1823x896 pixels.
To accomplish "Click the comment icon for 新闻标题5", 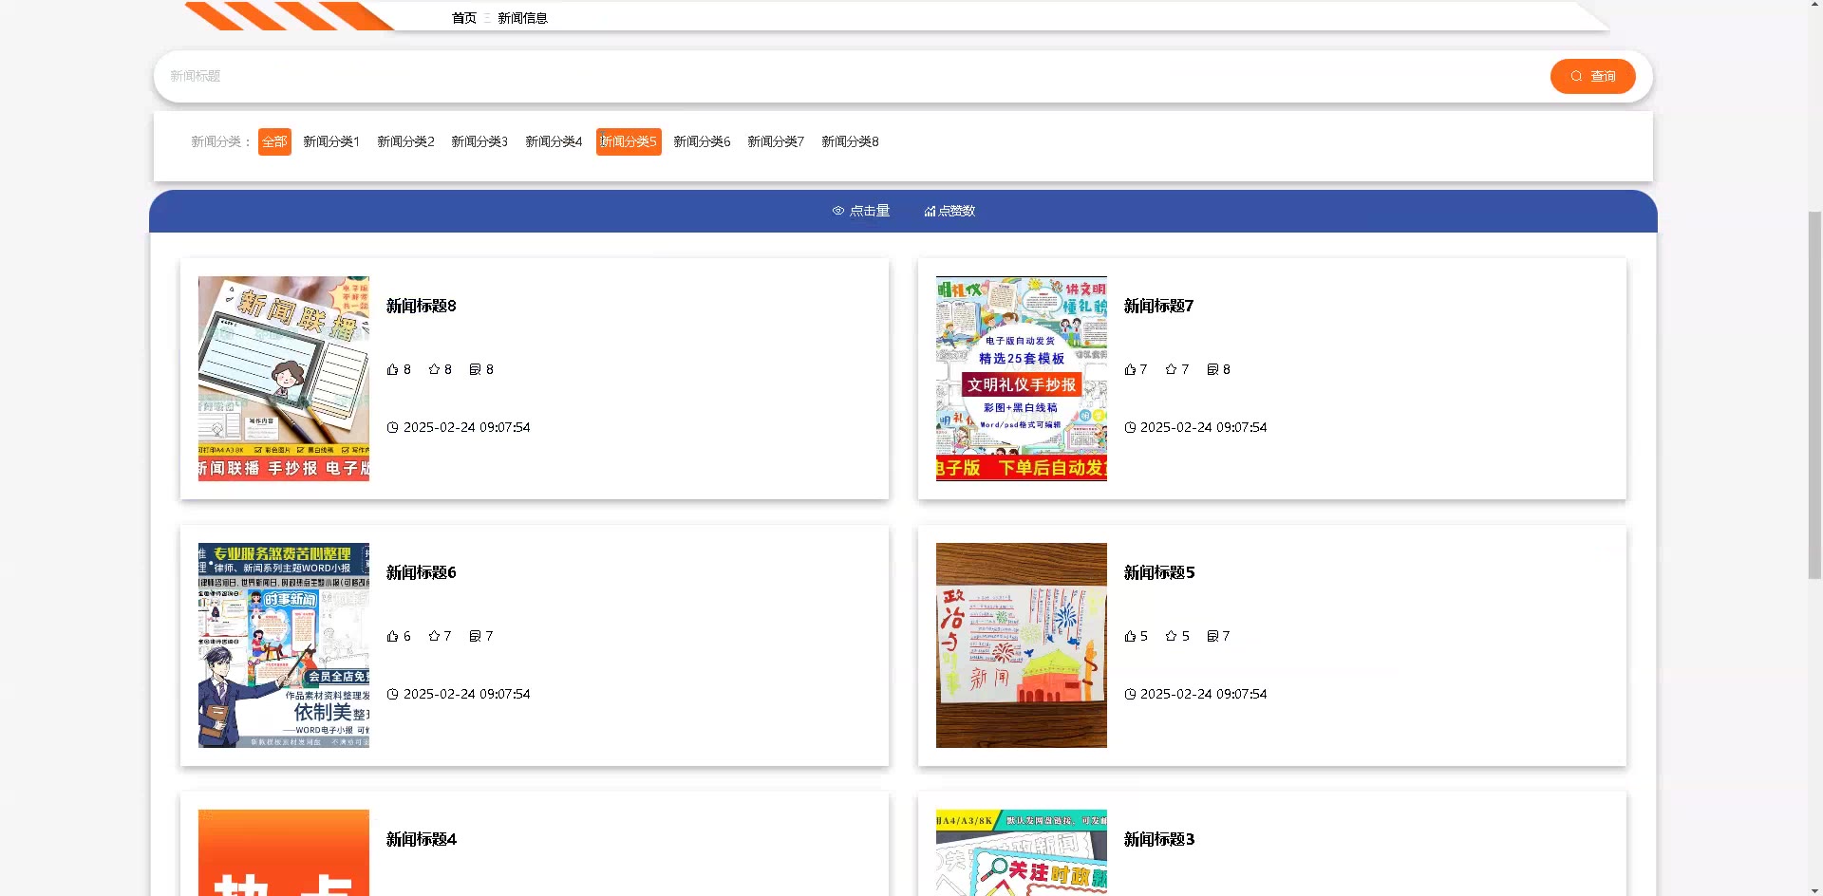I will pos(1212,636).
